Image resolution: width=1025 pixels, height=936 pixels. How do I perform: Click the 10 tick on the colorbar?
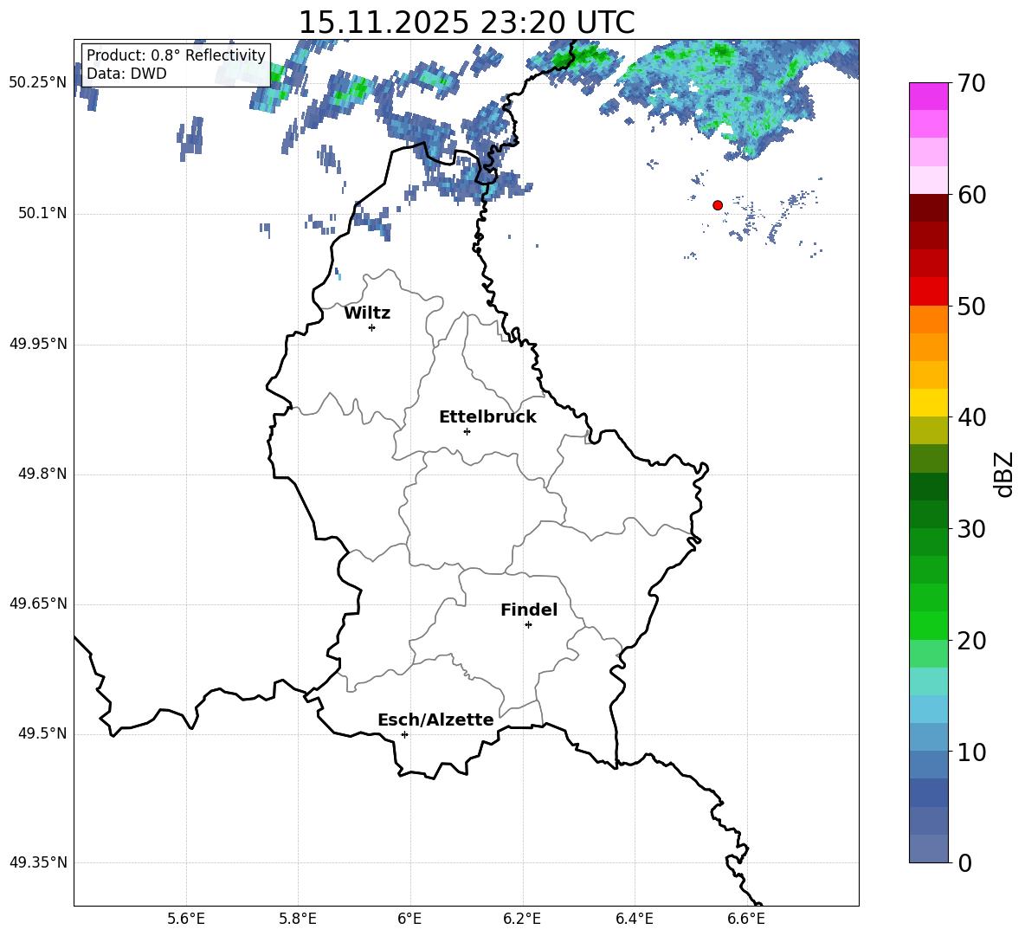(970, 752)
